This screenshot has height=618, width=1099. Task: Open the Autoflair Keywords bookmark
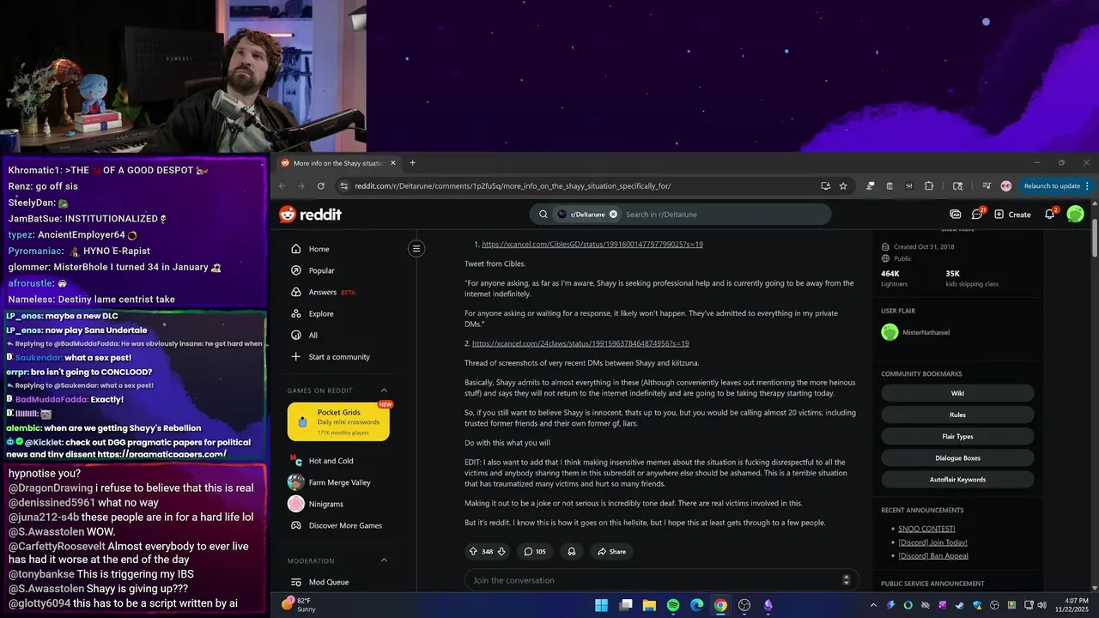pos(957,479)
